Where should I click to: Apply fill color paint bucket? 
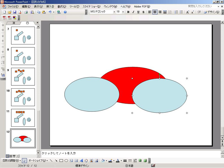pos(103,161)
